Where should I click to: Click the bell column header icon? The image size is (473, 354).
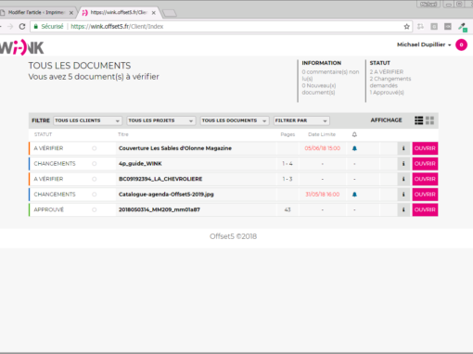(354, 134)
